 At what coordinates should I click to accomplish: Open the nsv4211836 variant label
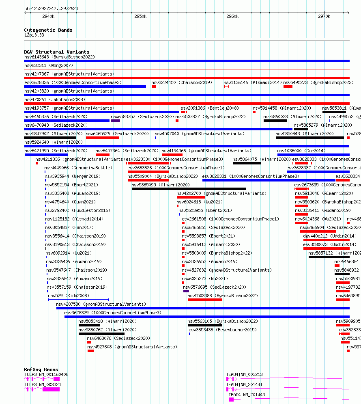tap(80, 159)
